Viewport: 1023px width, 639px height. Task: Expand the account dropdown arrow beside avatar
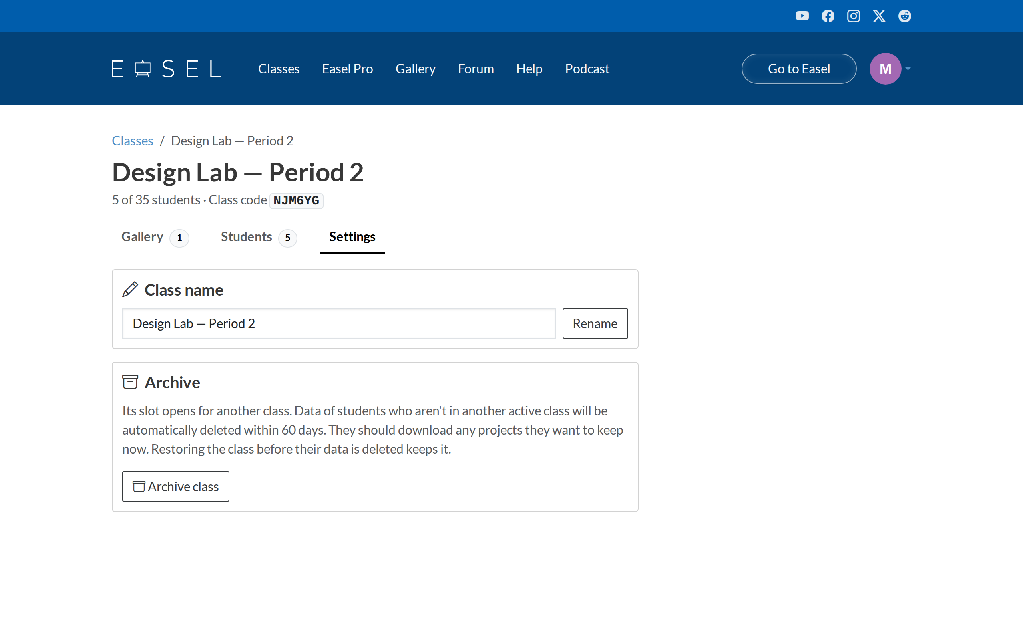point(908,68)
